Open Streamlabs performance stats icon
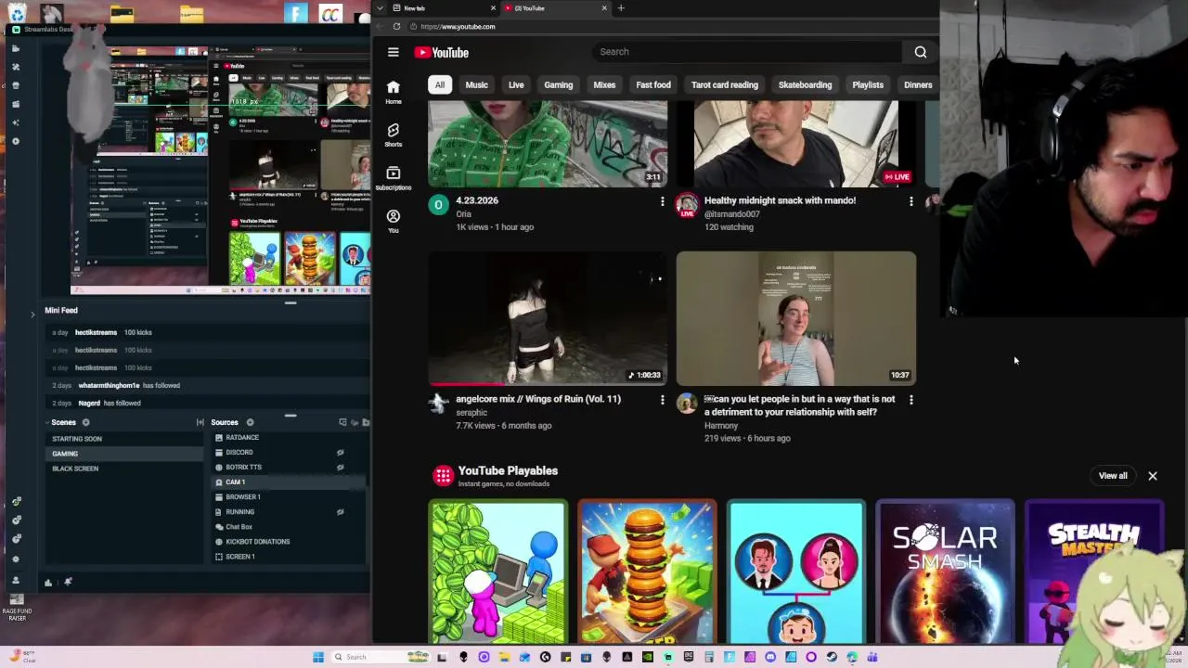 48,583
